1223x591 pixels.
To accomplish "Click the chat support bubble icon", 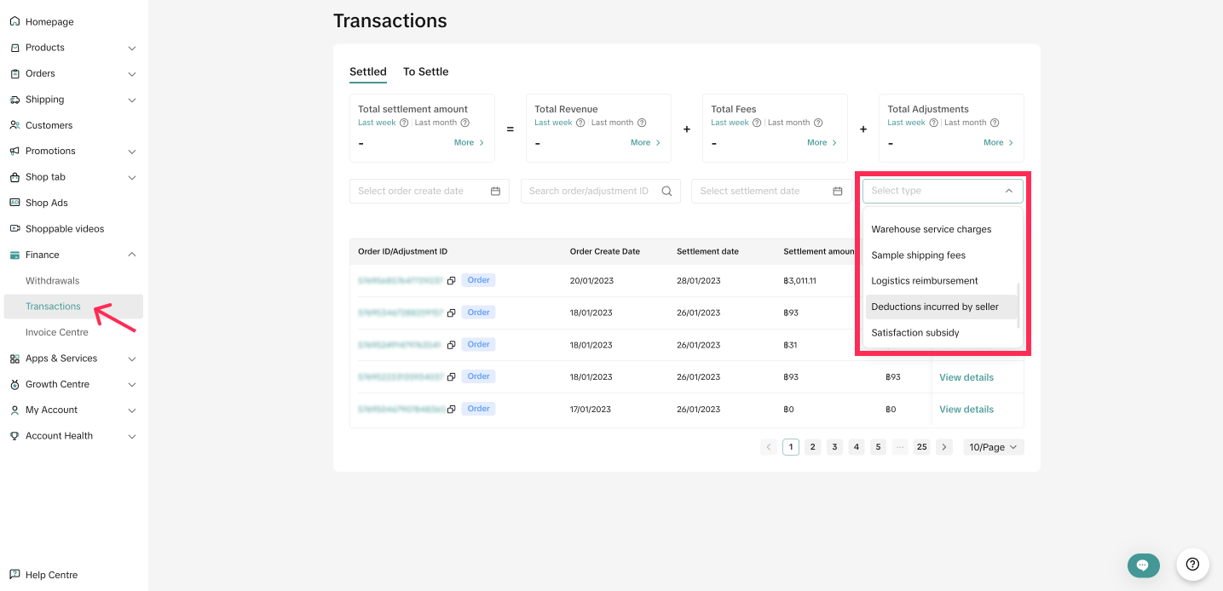I will pyautogui.click(x=1143, y=565).
